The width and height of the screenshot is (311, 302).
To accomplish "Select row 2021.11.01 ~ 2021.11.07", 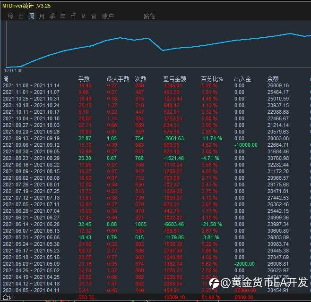I will click(155, 92).
